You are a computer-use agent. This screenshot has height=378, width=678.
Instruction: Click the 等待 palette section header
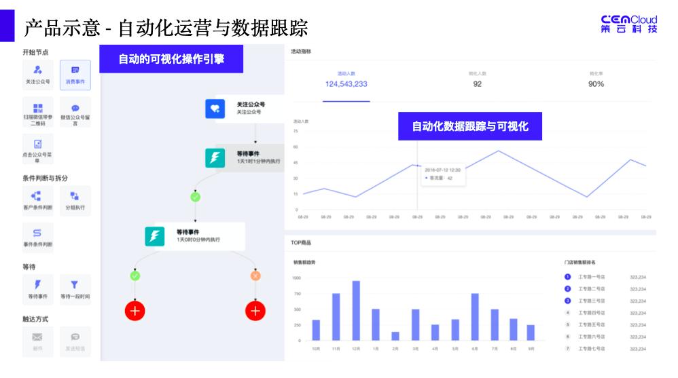point(29,267)
